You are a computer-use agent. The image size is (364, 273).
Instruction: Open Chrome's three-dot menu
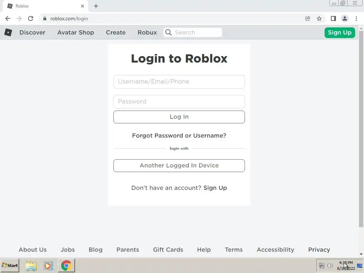coord(356,18)
